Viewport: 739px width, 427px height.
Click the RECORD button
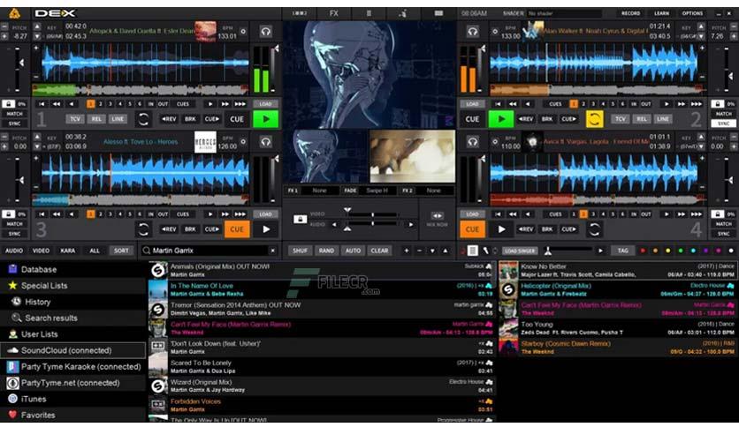click(x=630, y=13)
